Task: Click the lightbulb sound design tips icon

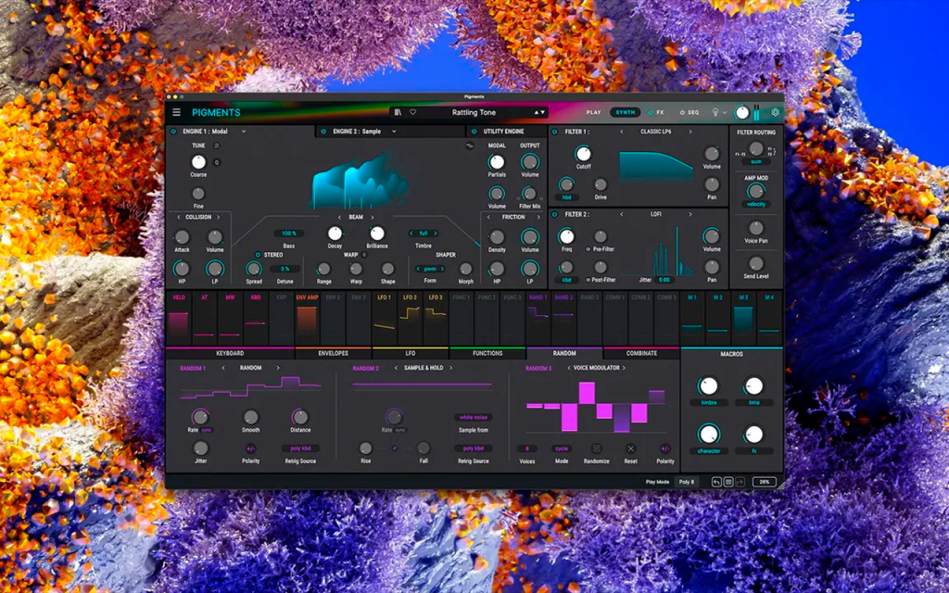Action: [x=715, y=112]
